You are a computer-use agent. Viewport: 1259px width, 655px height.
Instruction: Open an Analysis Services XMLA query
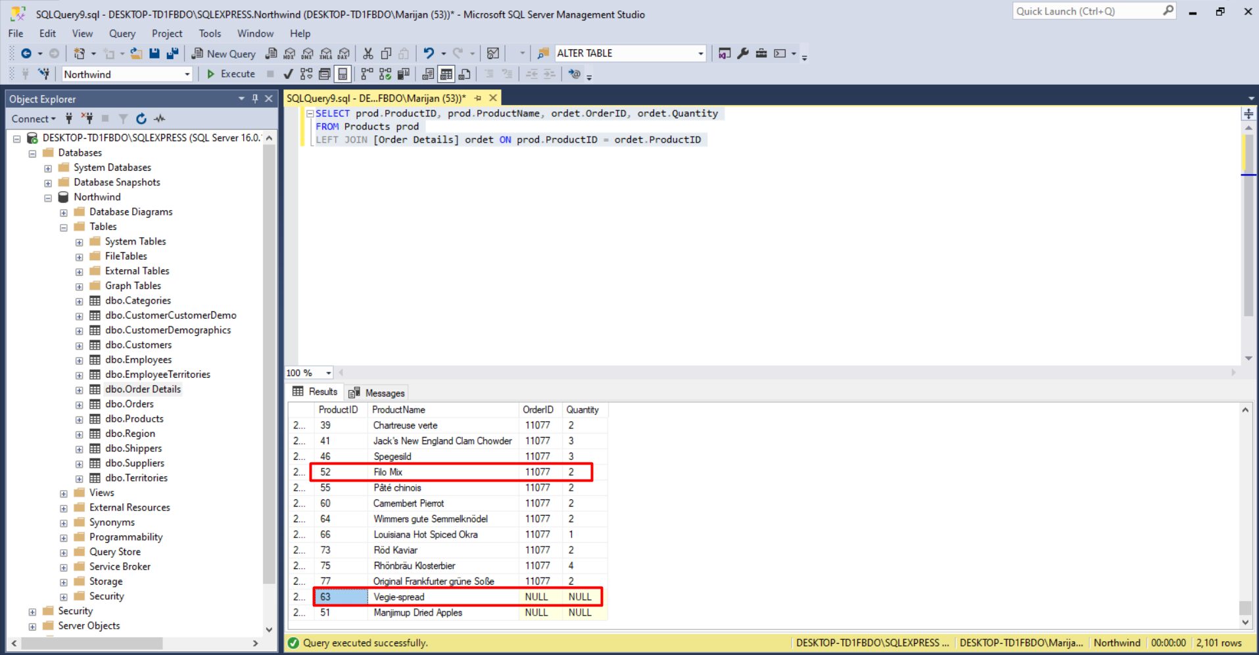[x=325, y=53]
